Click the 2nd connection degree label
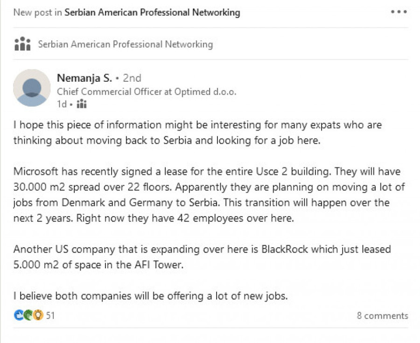The height and width of the screenshot is (343, 420). [132, 78]
